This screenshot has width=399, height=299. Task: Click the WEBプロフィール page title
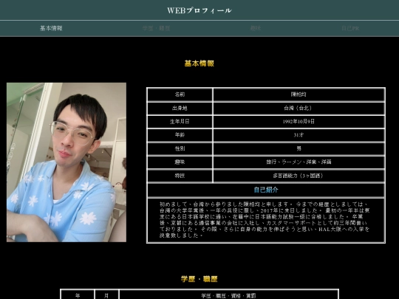[x=199, y=10]
